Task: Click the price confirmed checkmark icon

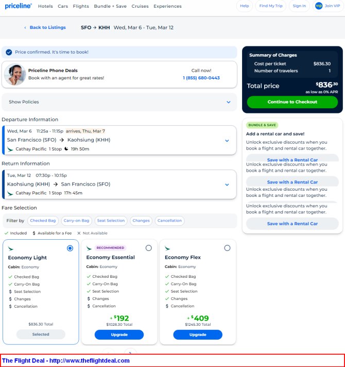Action: [x=9, y=52]
